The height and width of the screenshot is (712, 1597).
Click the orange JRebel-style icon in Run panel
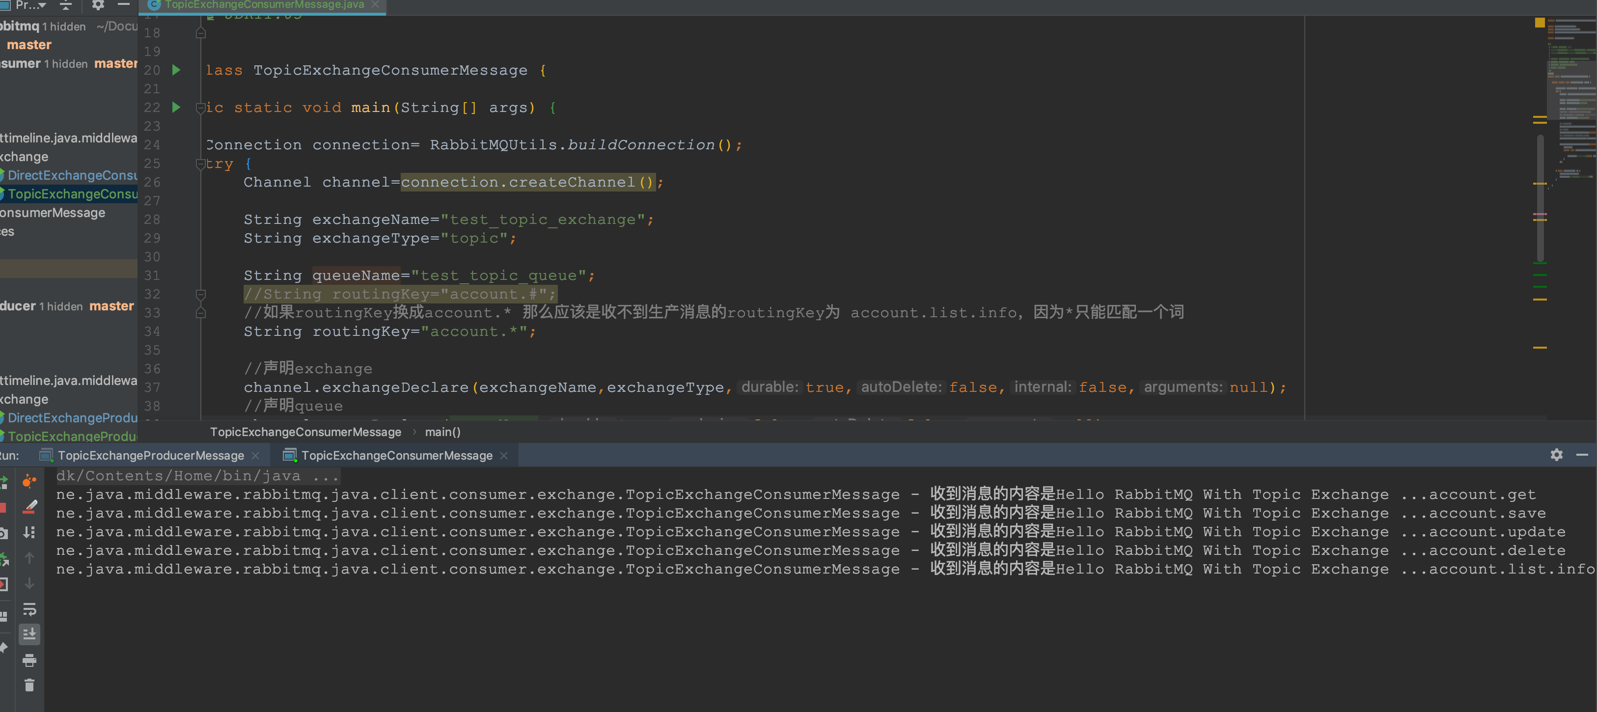29,481
